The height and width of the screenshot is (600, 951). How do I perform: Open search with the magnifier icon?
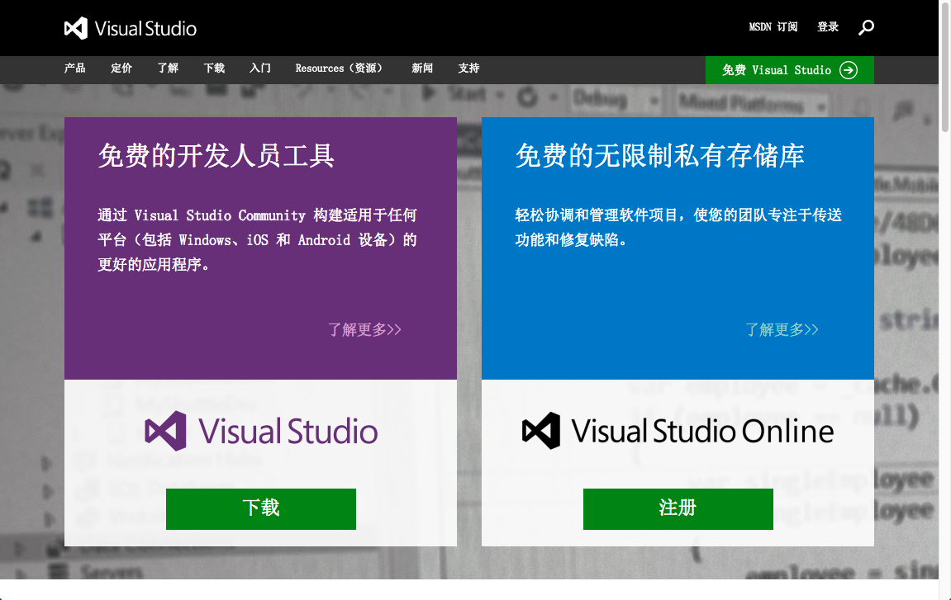[x=866, y=27]
